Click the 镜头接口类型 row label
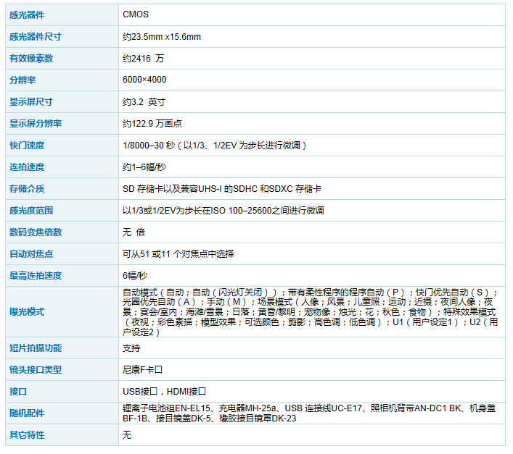This screenshot has height=454, width=513. [x=36, y=369]
